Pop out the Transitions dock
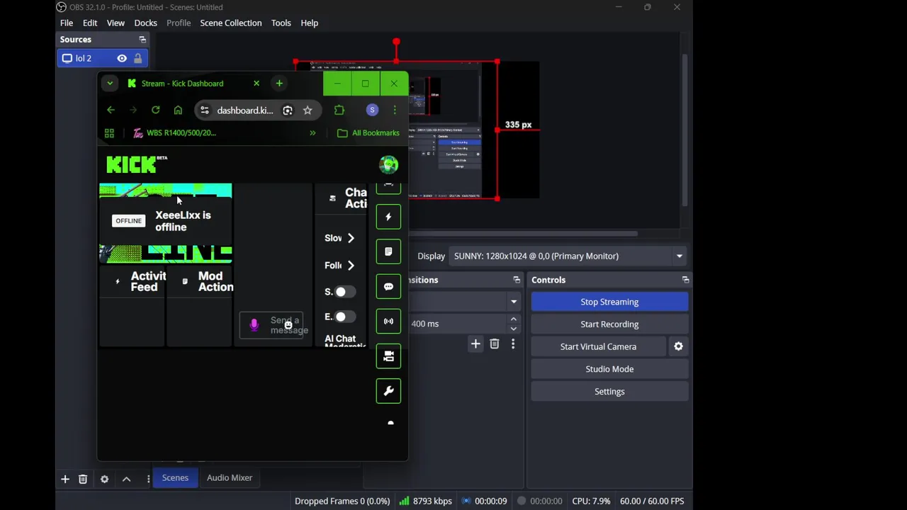 point(517,280)
